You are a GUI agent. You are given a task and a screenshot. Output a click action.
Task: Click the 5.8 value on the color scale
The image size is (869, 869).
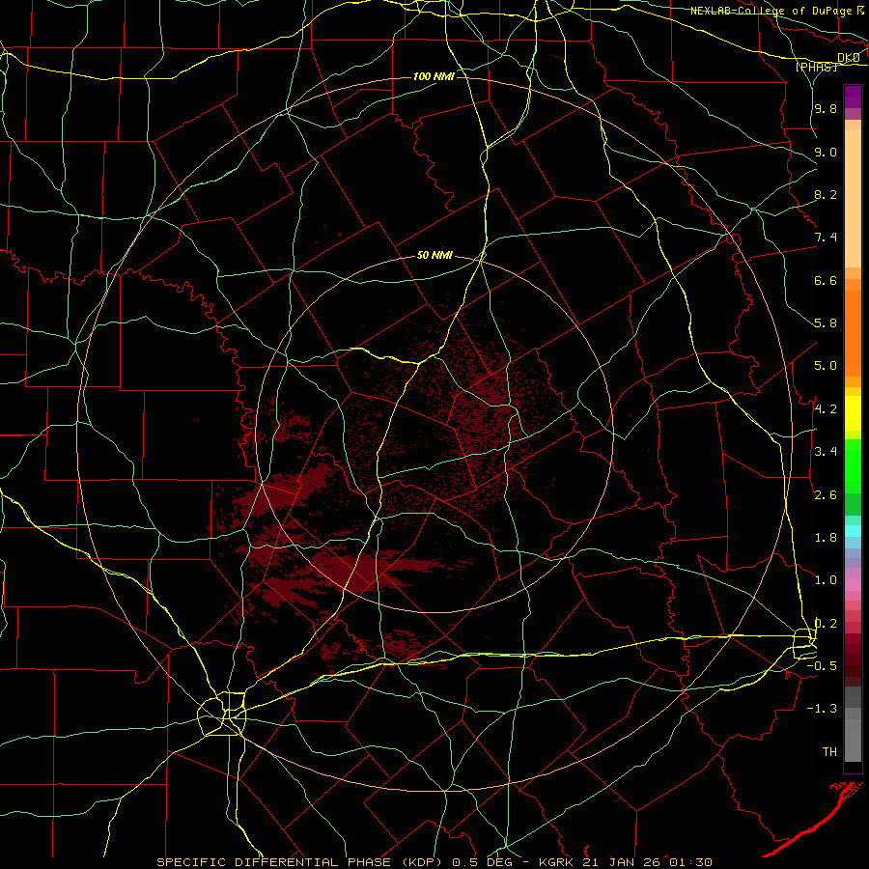[826, 323]
